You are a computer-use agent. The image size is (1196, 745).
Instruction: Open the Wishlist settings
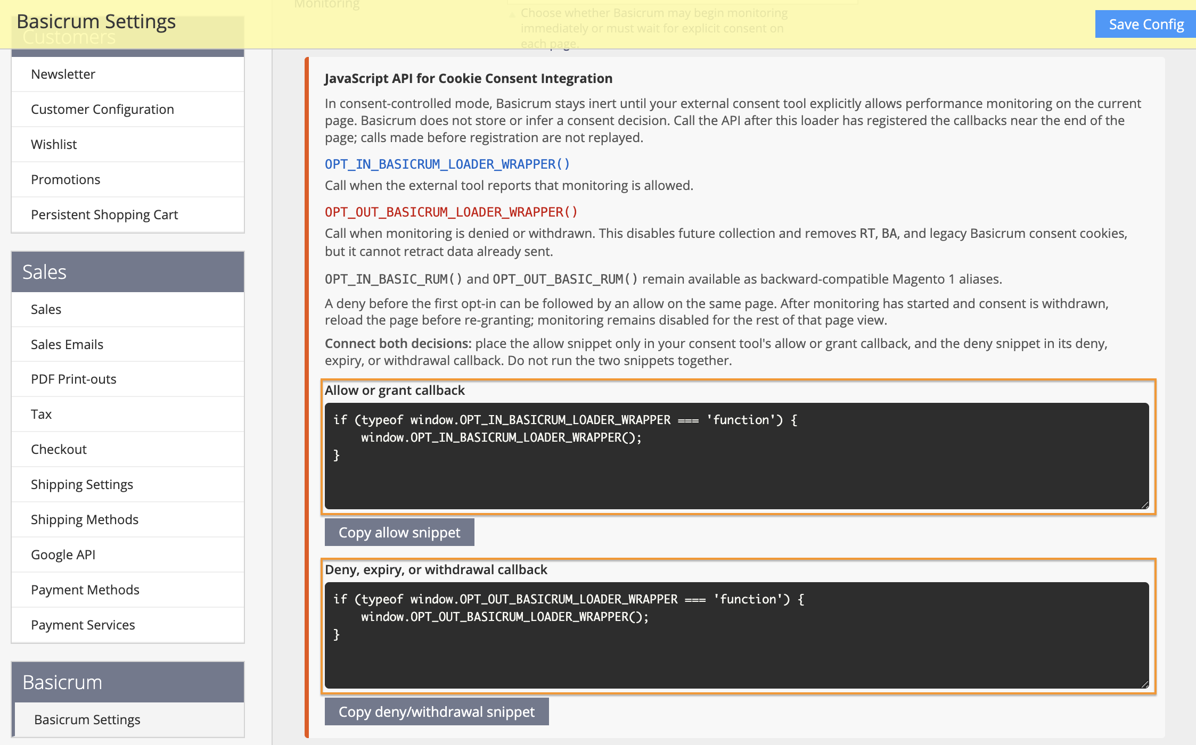tap(128, 144)
